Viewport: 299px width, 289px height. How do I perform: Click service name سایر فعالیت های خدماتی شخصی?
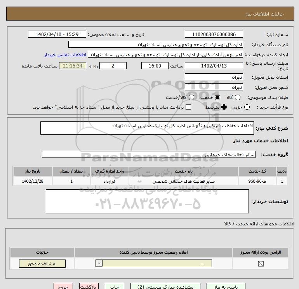tap(184, 182)
